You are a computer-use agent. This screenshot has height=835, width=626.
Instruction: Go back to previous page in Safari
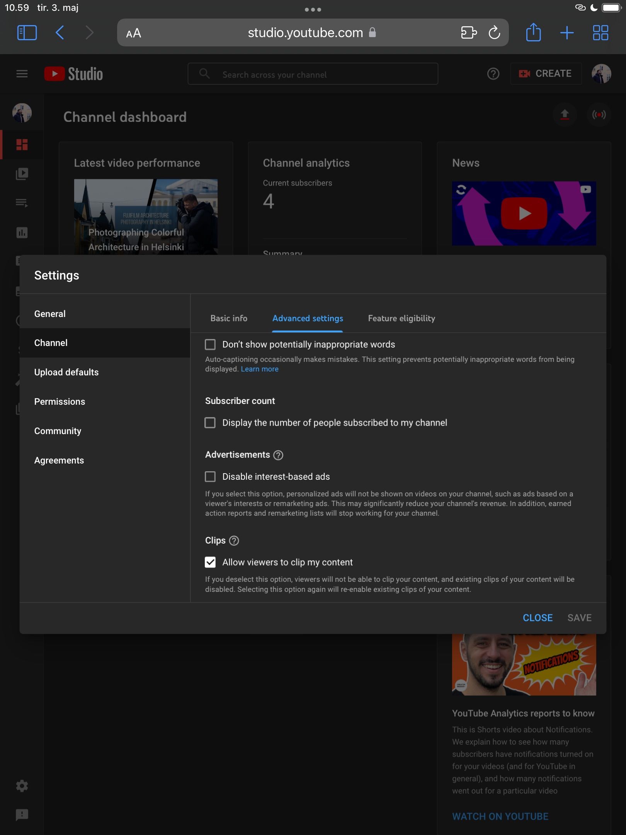[x=60, y=33]
